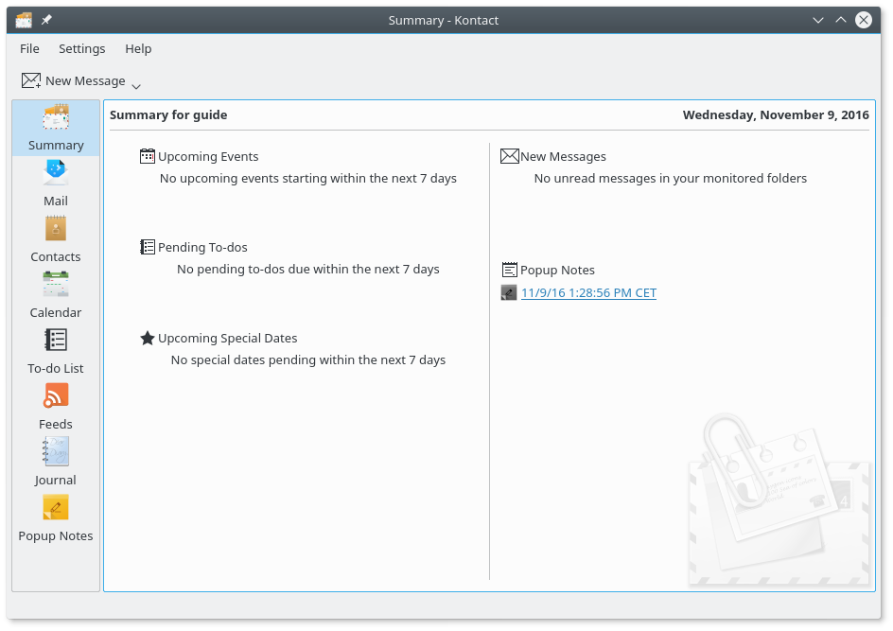Click the Kontact app icon in title bar

tap(24, 21)
